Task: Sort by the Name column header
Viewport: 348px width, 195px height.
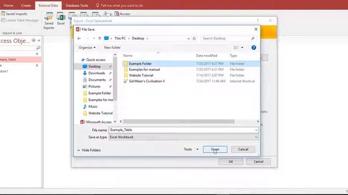Action: pos(128,55)
